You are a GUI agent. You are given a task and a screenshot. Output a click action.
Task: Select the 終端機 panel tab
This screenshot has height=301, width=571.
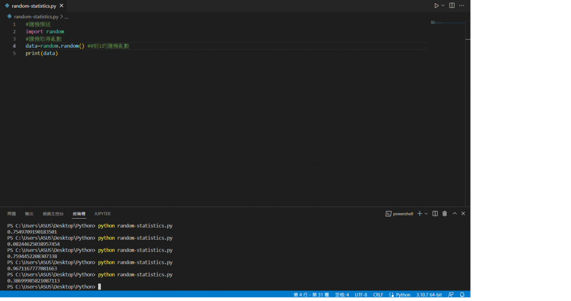click(x=79, y=214)
